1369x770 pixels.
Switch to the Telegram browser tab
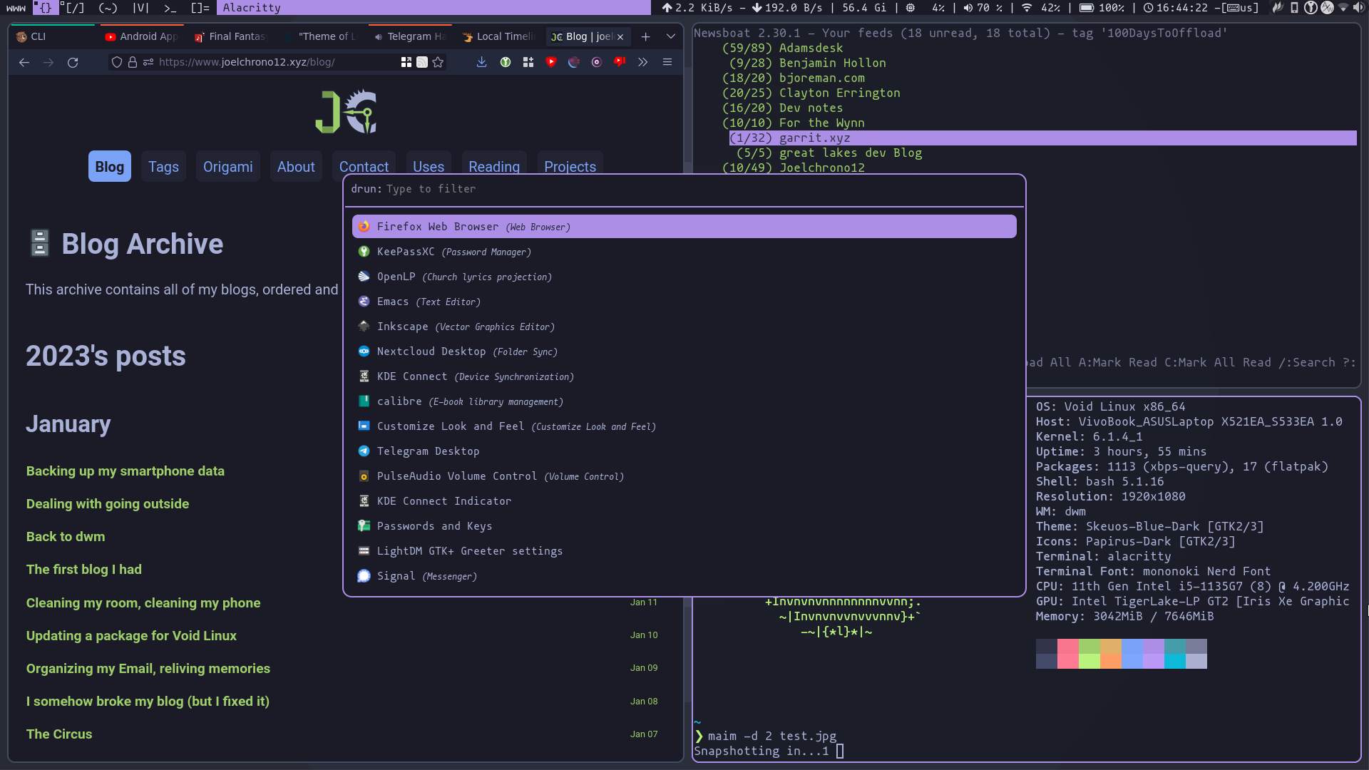coord(409,36)
